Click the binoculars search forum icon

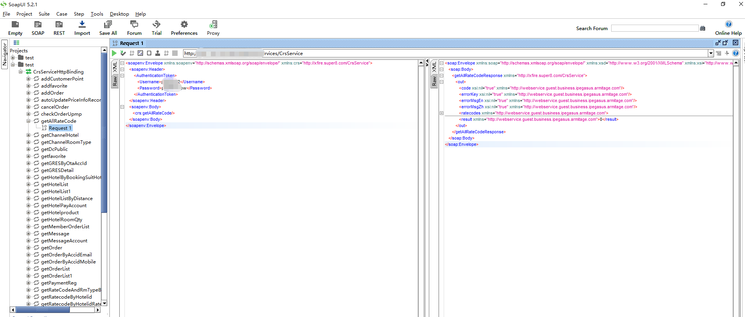(703, 28)
